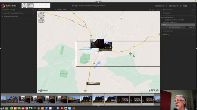Zoom in the map with plus button
Viewport: 197px width, 110px height.
click(x=43, y=21)
